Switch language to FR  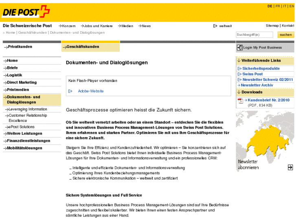pos(278,6)
